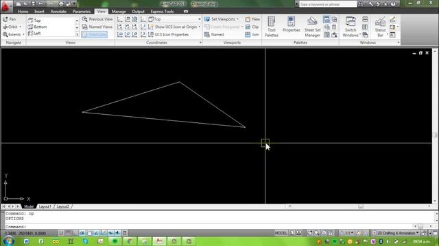Viewport: 439px width, 246px height.
Task: Switch to the Express Tools ribbon tab
Action: (162, 12)
